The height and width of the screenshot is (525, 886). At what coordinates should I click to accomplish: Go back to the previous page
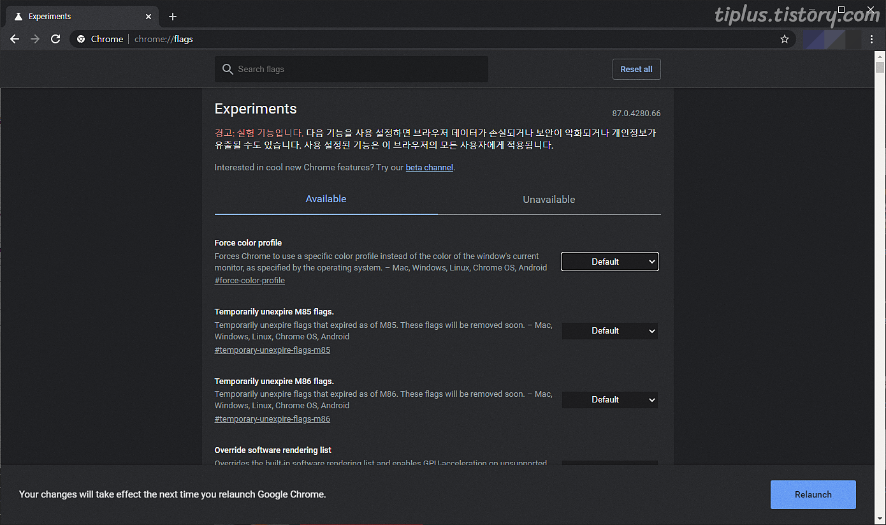pos(15,39)
